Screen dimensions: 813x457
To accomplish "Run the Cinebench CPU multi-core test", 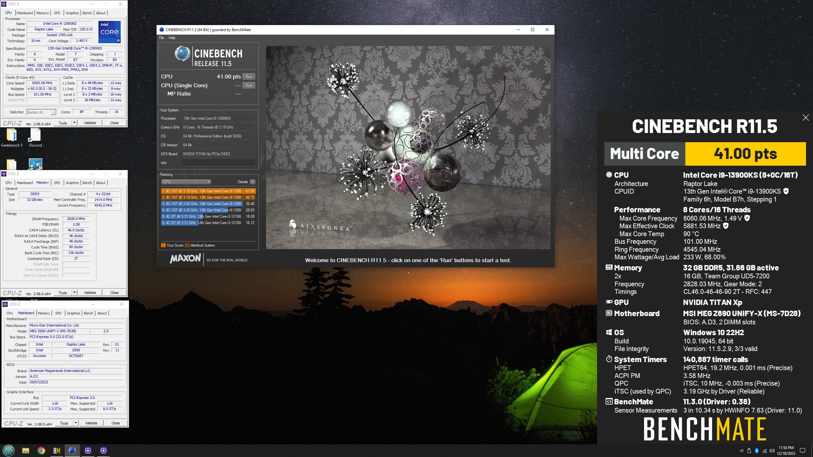I will coord(249,77).
